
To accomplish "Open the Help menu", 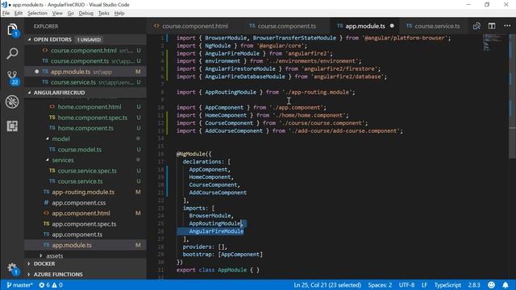I will point(119,13).
